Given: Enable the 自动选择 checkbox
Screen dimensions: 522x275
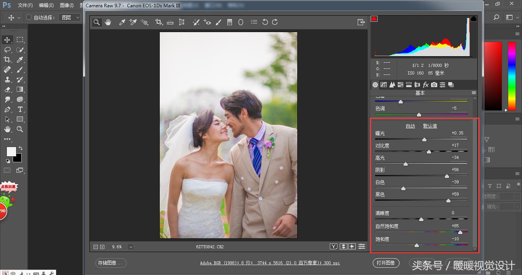Looking at the screenshot, I should 29,18.
